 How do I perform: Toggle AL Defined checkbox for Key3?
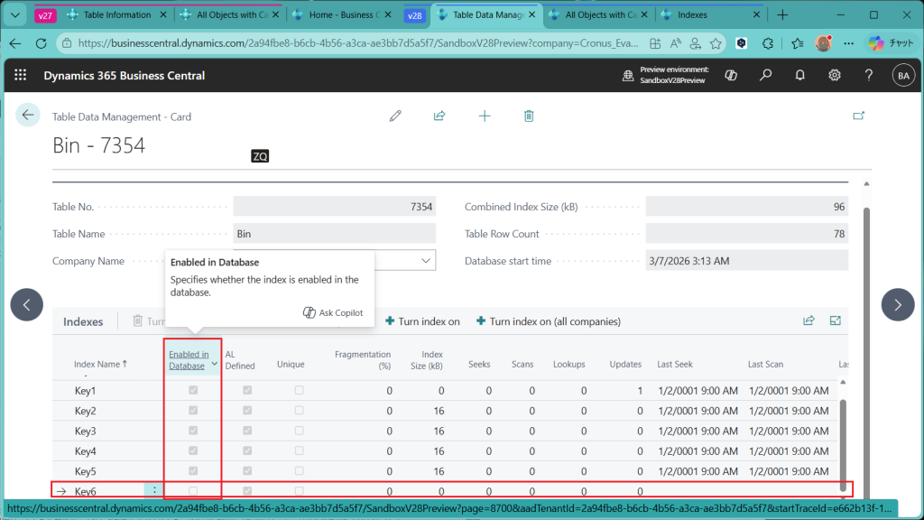tap(247, 431)
